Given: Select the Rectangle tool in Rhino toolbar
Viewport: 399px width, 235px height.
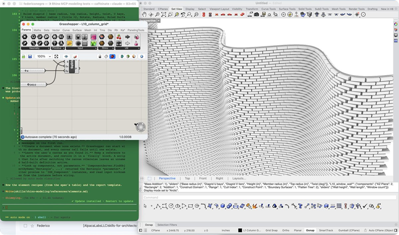Looking at the screenshot, I should coord(191,206).
